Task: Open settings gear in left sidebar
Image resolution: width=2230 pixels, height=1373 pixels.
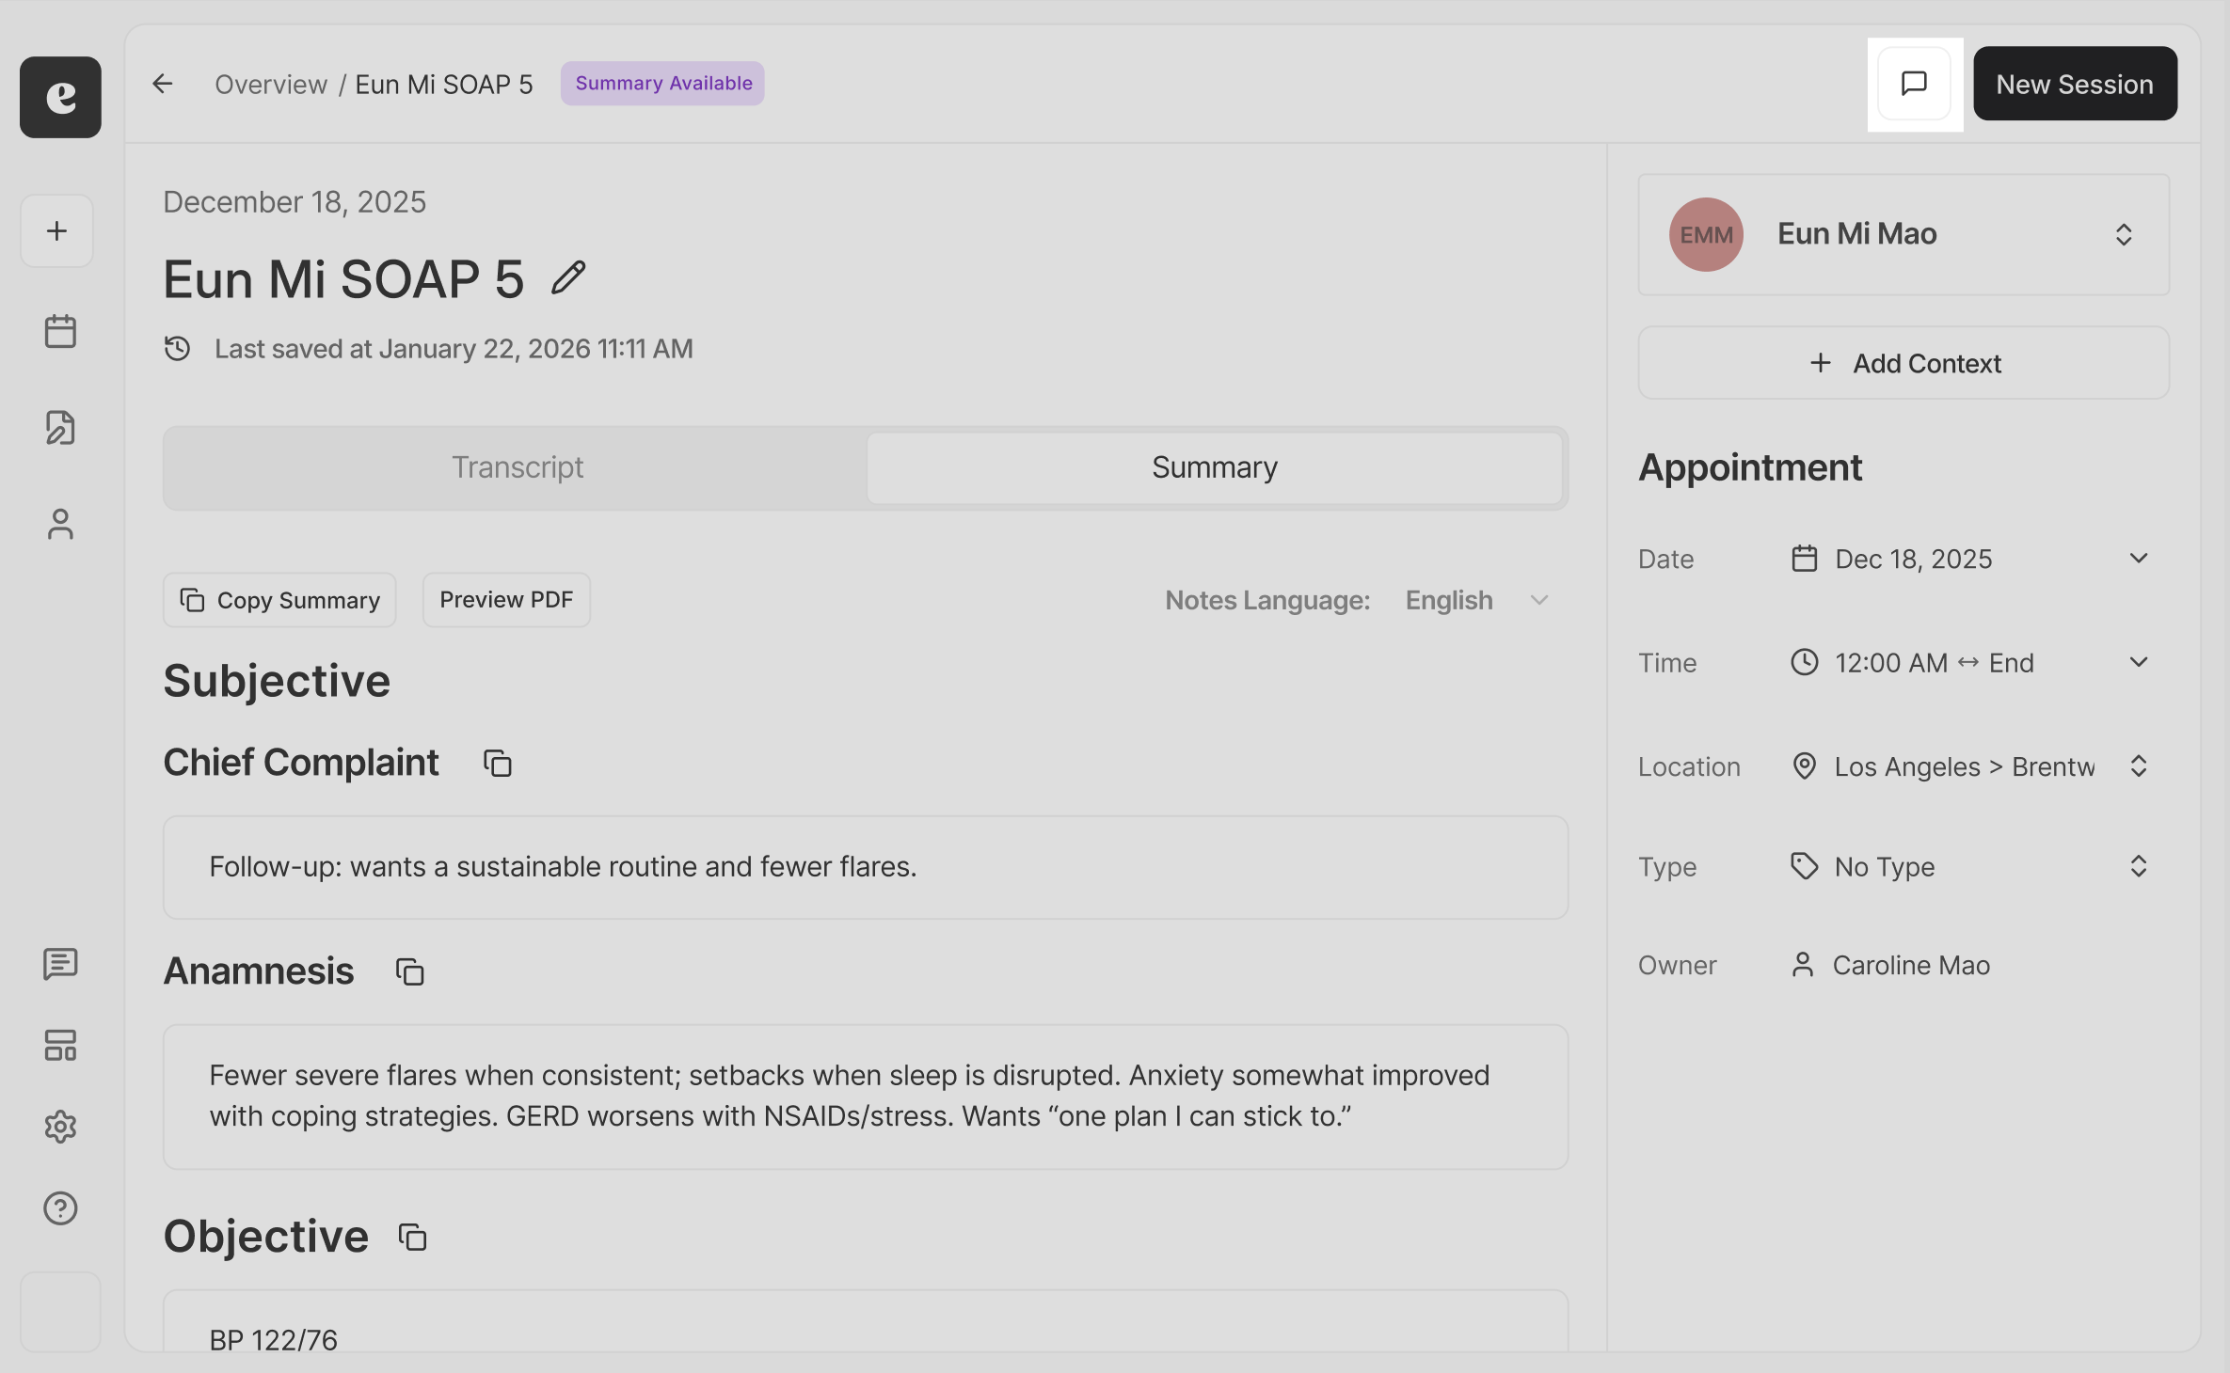Action: click(60, 1127)
